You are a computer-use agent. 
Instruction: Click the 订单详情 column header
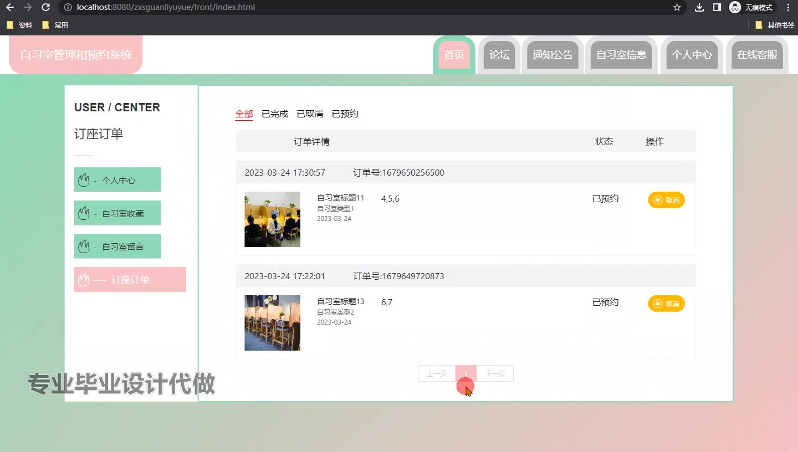pos(311,142)
